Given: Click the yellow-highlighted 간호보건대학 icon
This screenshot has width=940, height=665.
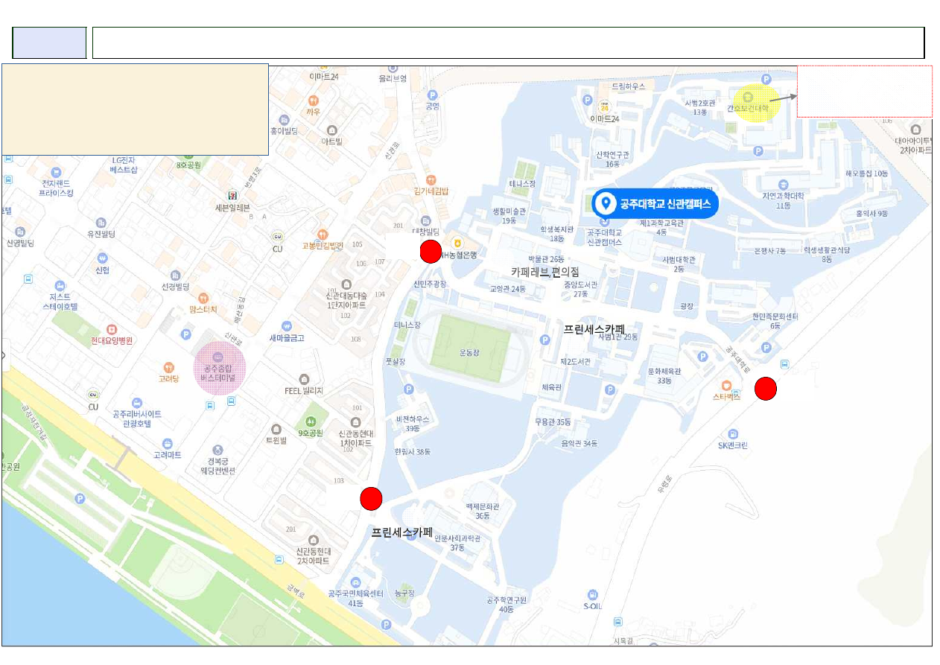Looking at the screenshot, I should tap(748, 96).
